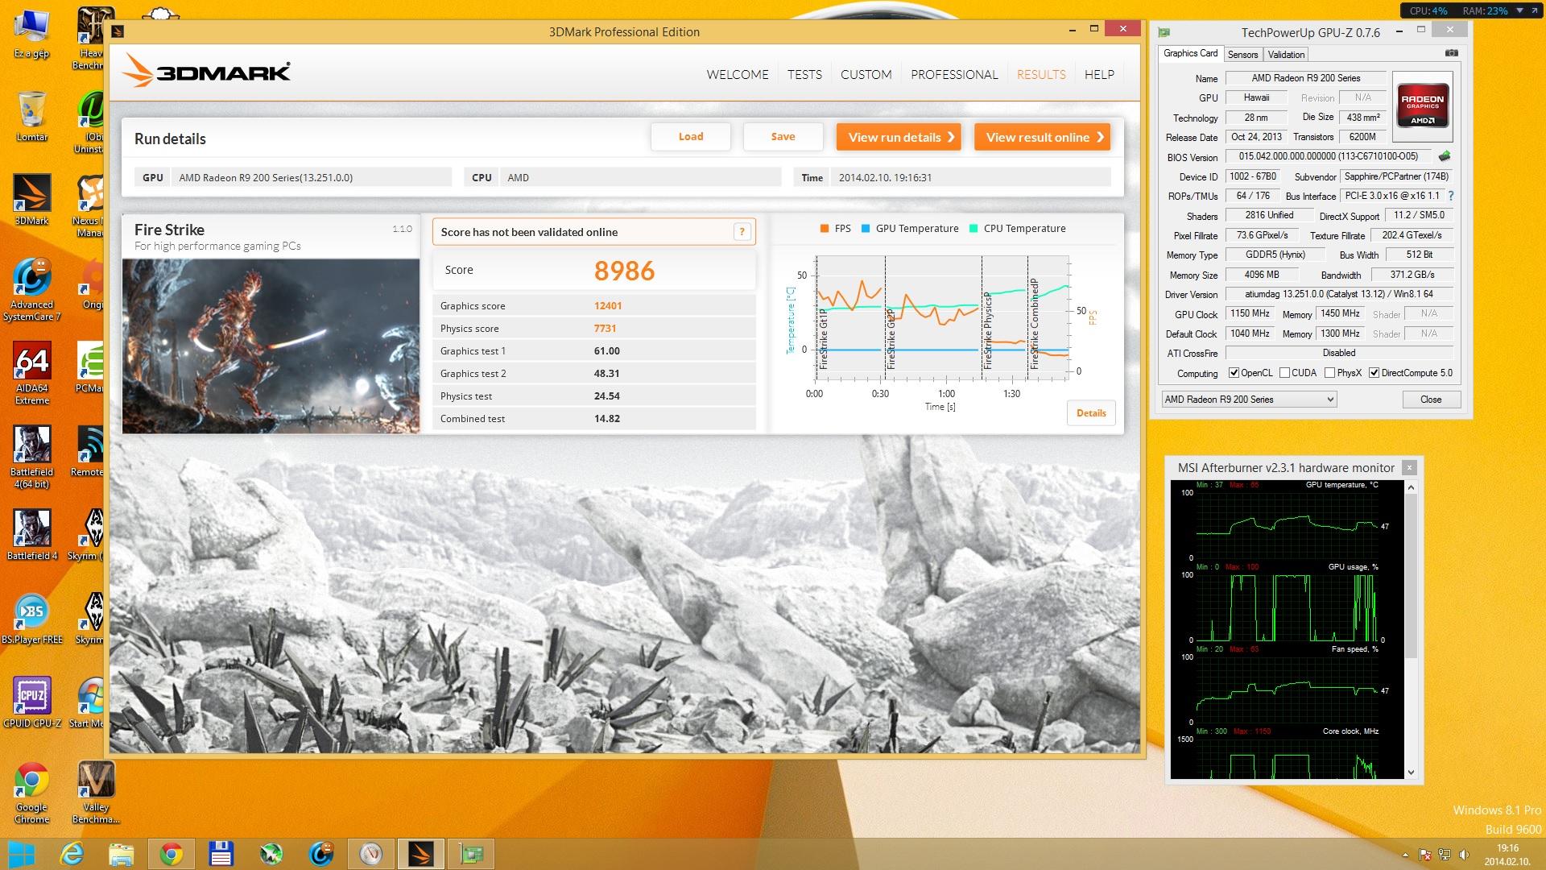Click View run details button
Viewport: 1546px width, 870px height.
(x=900, y=137)
